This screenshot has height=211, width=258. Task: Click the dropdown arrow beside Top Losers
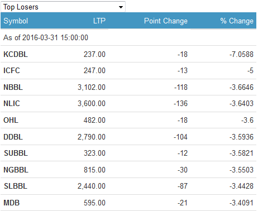point(121,7)
